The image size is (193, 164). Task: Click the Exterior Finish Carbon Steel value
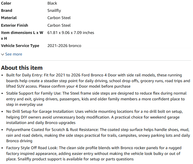coord(59,25)
